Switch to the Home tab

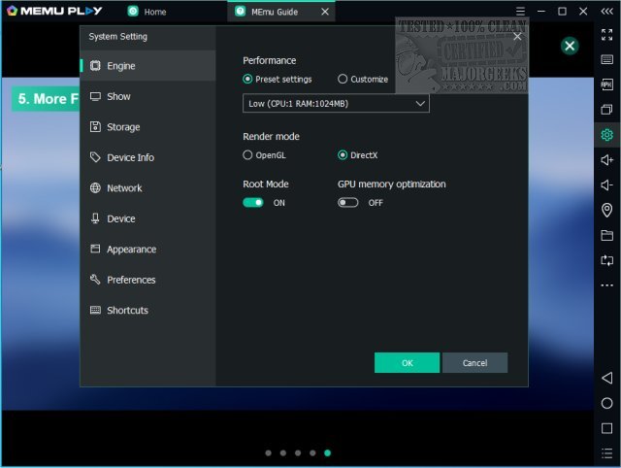pos(147,12)
